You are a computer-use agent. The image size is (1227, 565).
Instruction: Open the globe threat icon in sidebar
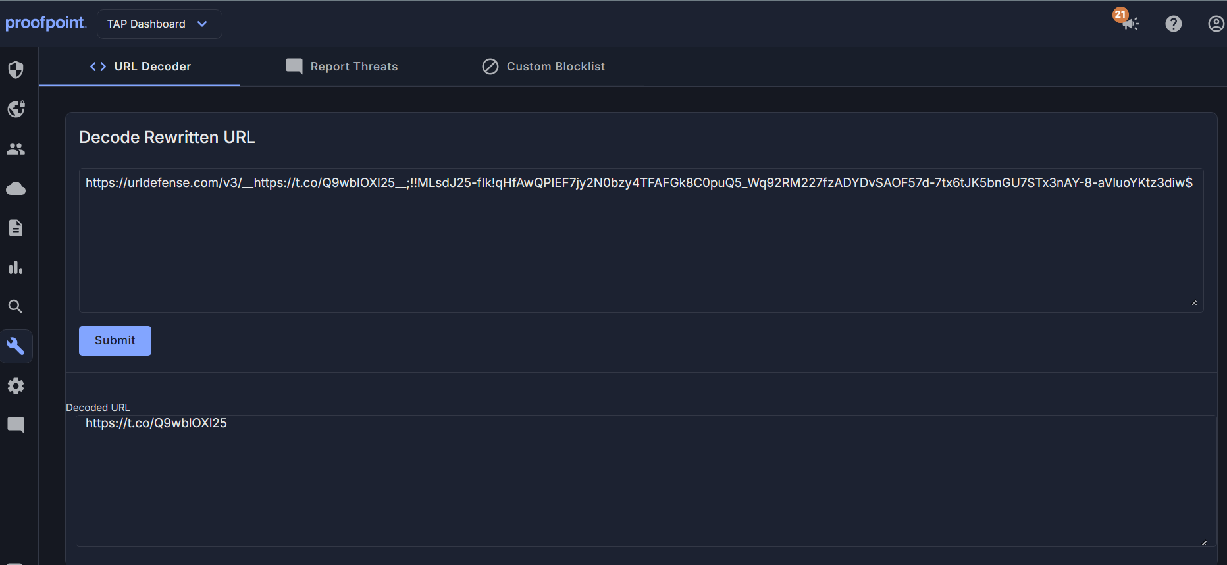click(16, 109)
